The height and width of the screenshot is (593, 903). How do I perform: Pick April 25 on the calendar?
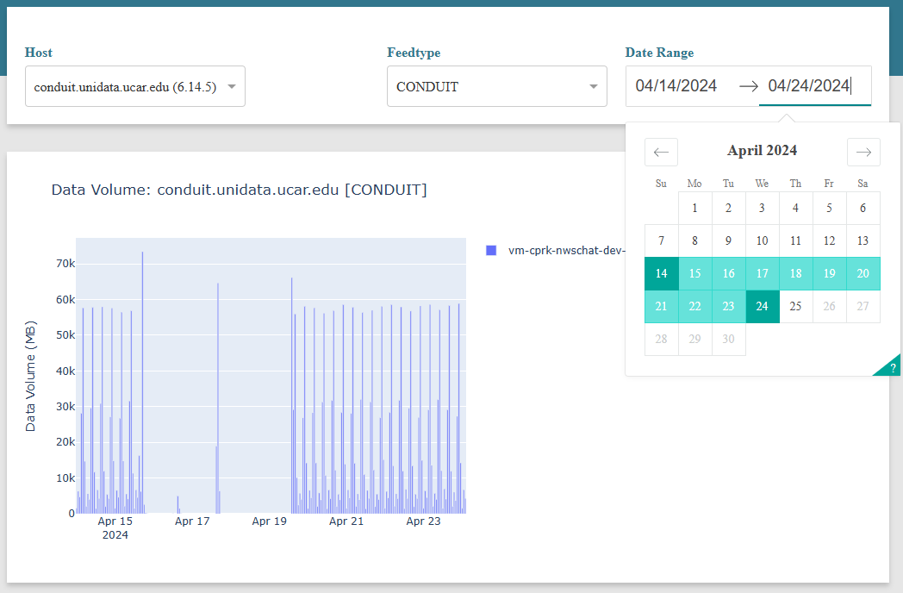pyautogui.click(x=796, y=306)
